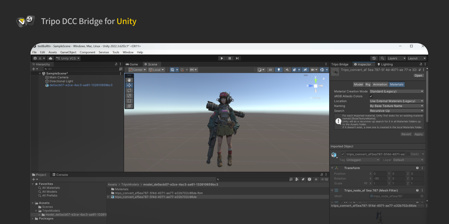The height and width of the screenshot is (224, 449).
Task: Toggle the 2D view mode
Action: point(270,70)
